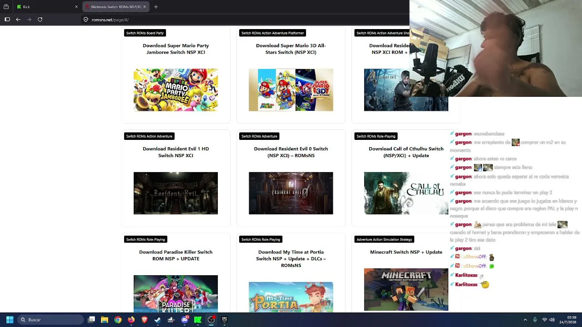This screenshot has height=327, width=582.
Task: Open the Kick app in the taskbar
Action: click(x=198, y=320)
